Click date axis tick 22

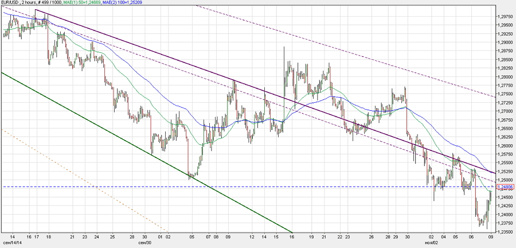click(341, 237)
